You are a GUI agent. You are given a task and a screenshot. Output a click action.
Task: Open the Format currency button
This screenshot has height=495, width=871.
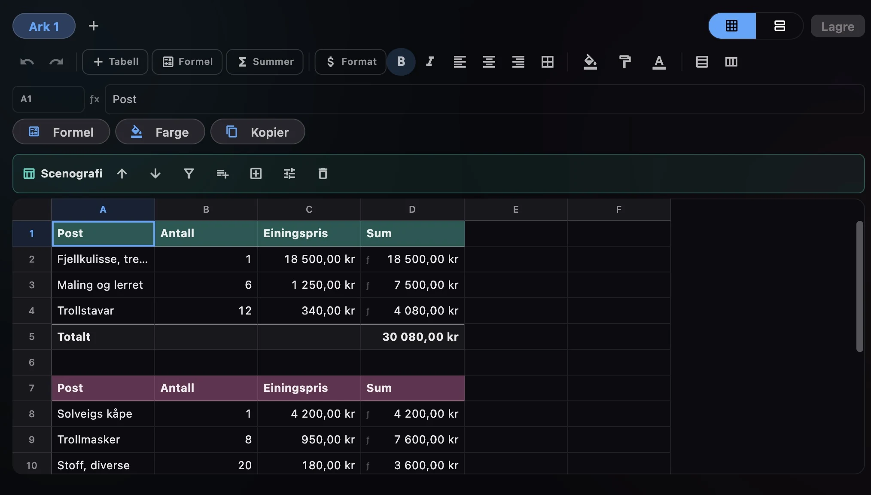point(350,62)
